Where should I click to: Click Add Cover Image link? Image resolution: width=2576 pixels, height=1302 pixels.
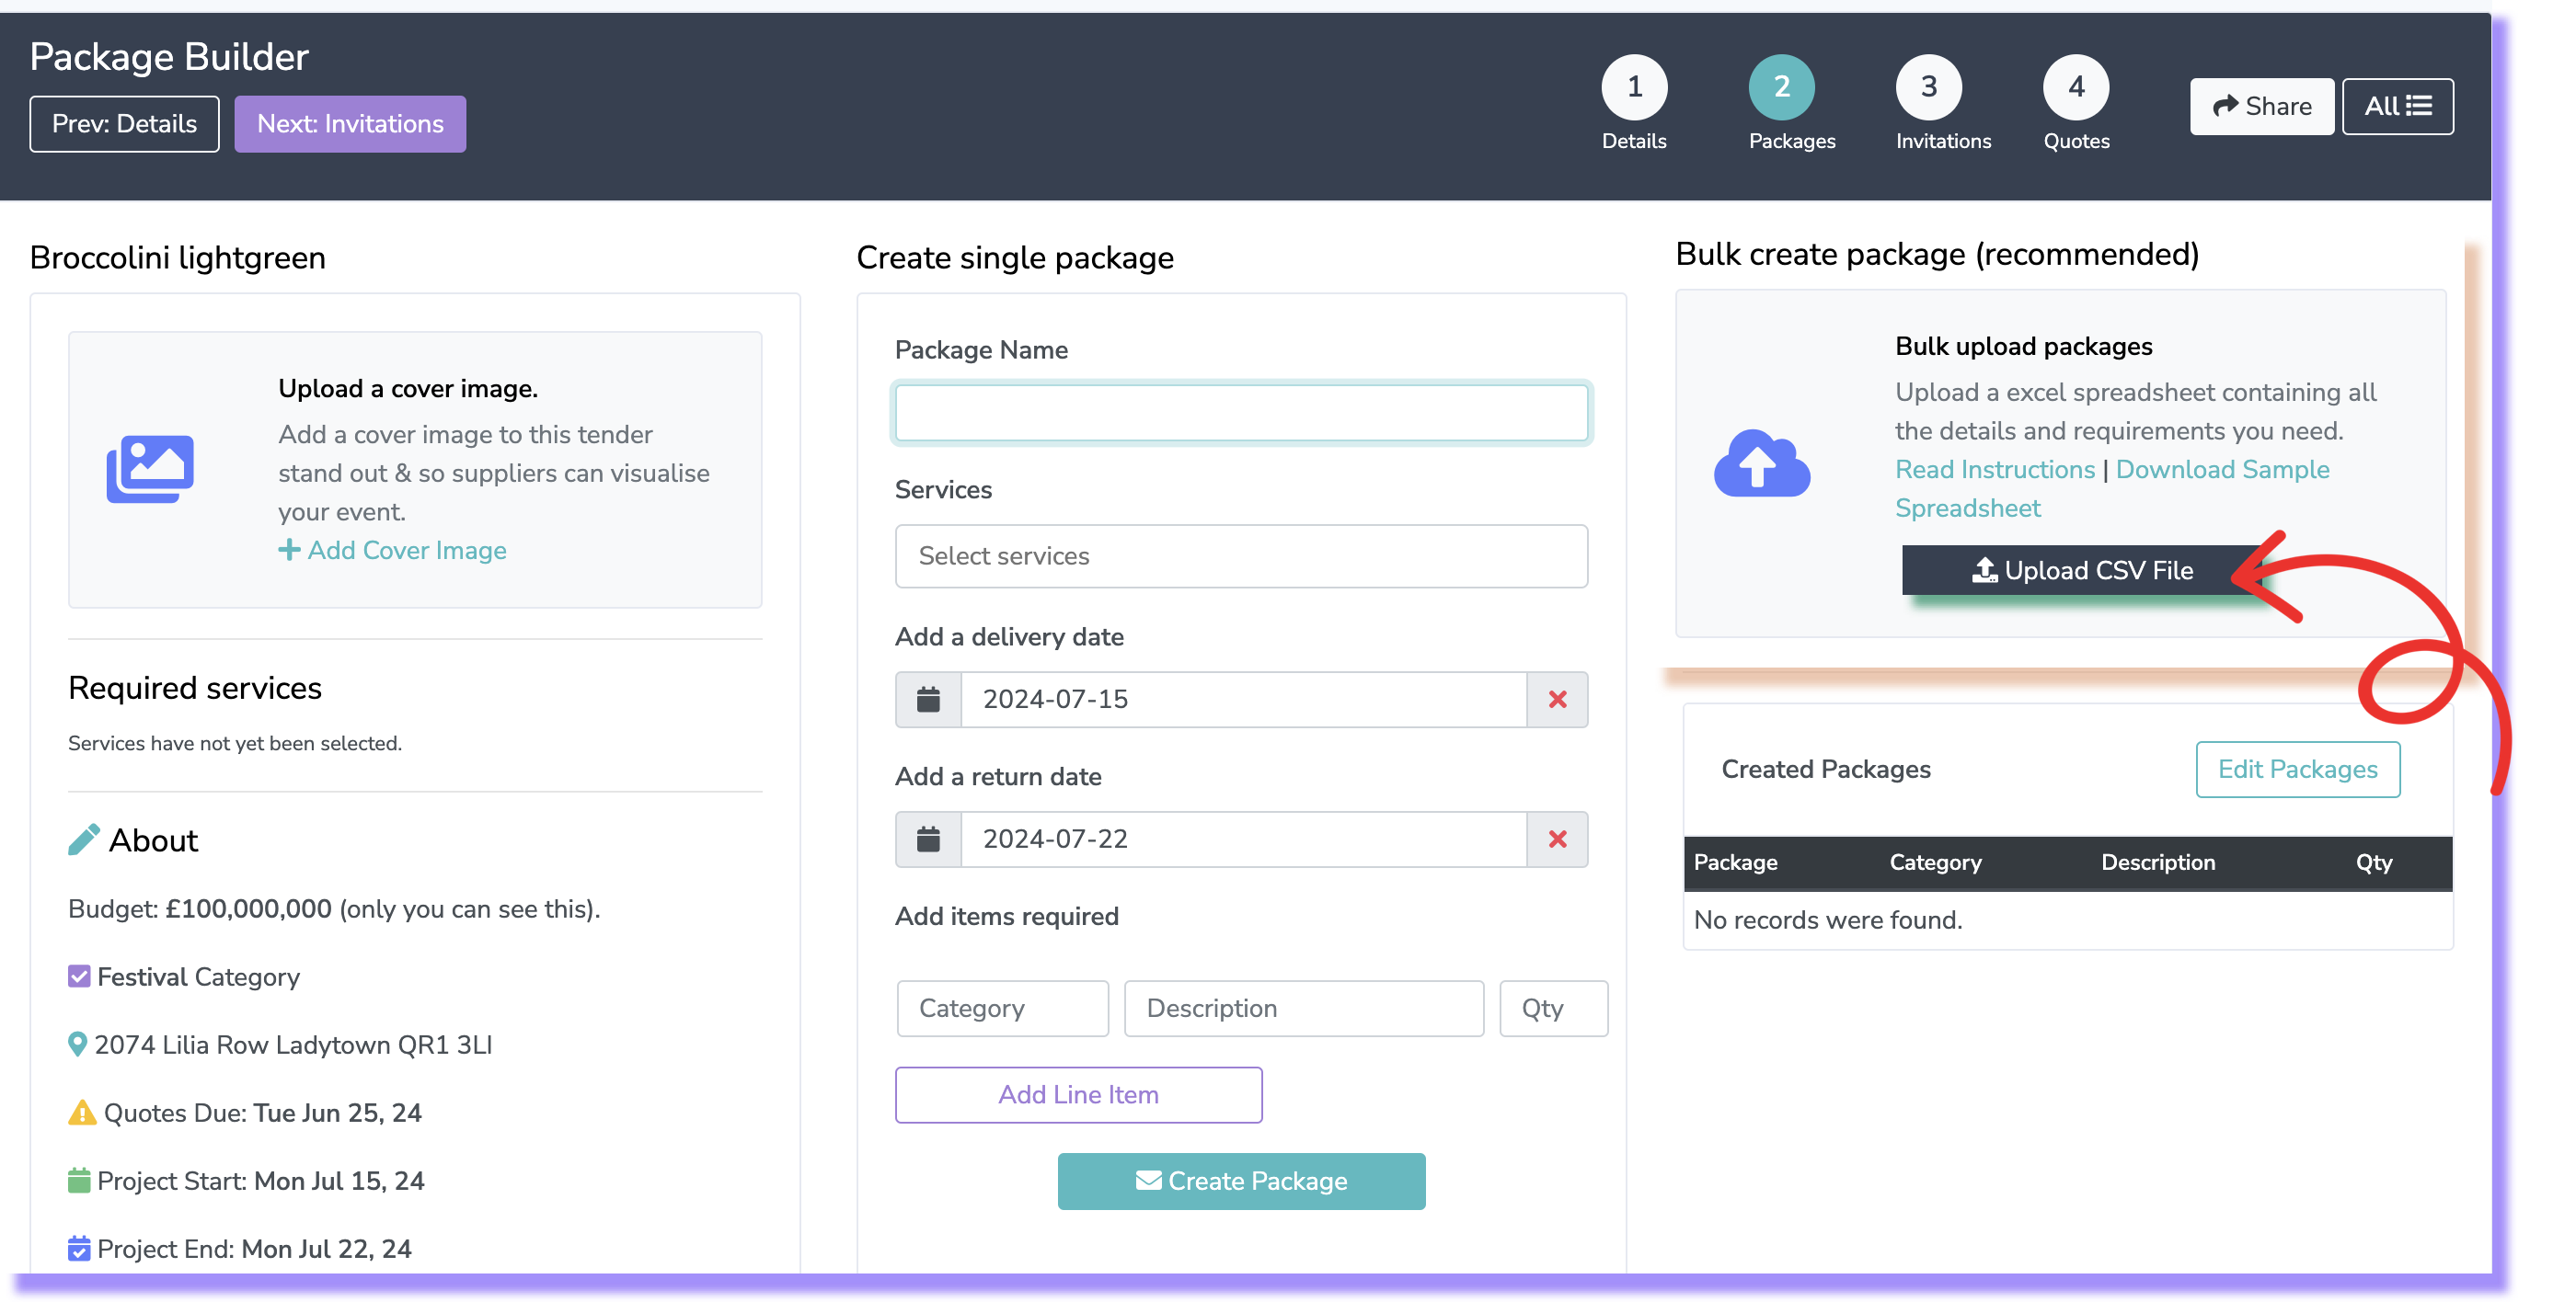[392, 551]
